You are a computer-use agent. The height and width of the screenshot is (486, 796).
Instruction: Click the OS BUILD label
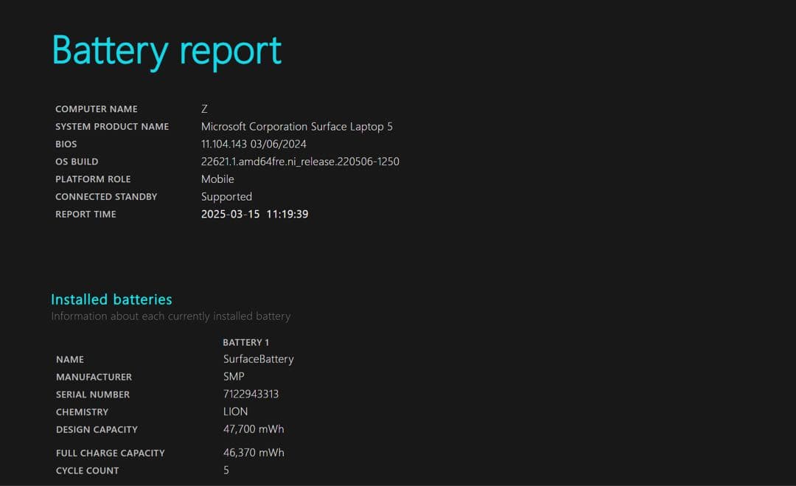coord(77,162)
